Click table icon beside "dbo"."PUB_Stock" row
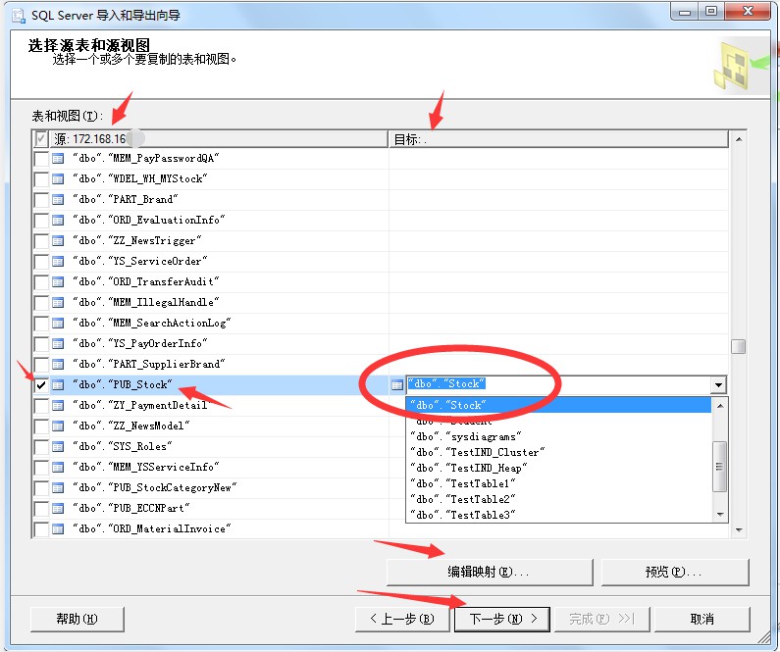 pos(58,385)
